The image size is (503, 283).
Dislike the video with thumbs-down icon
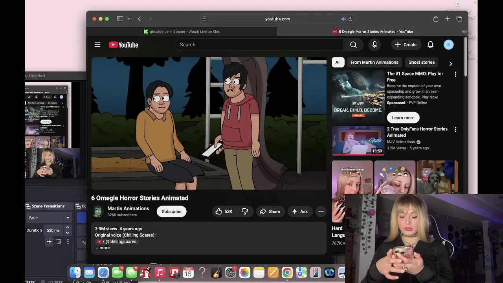point(244,211)
